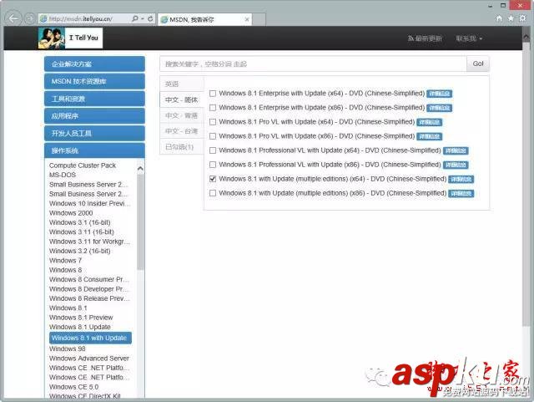Viewport: 534px width, 402px height.
Task: Open details badge for multiple editions (x86)
Action: coord(461,194)
